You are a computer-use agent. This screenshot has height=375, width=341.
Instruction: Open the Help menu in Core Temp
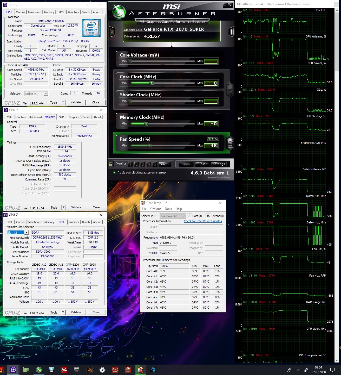(179, 209)
